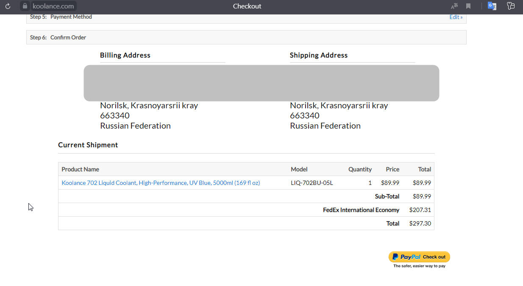Viewport: 523px width, 286px height.
Task: Open the rightmost extension icon in the top bar
Action: (511, 6)
